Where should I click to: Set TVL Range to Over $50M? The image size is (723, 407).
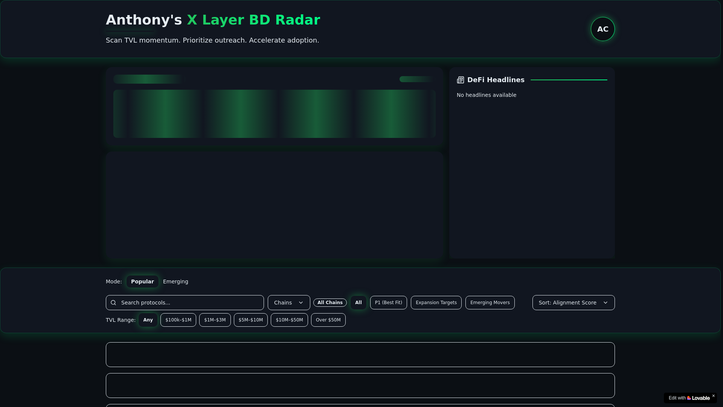328,320
